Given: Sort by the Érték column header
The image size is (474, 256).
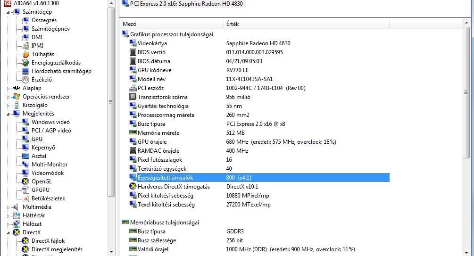Looking at the screenshot, I should click(x=307, y=24).
